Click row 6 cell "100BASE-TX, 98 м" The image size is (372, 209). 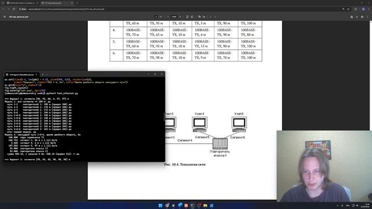click(158, 55)
